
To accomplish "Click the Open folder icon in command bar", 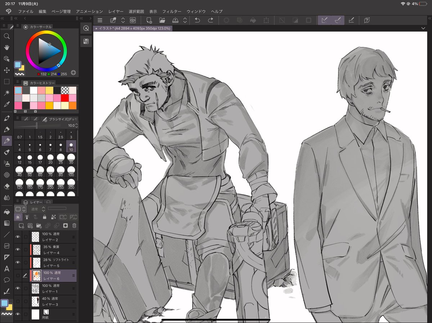I will coord(162,20).
